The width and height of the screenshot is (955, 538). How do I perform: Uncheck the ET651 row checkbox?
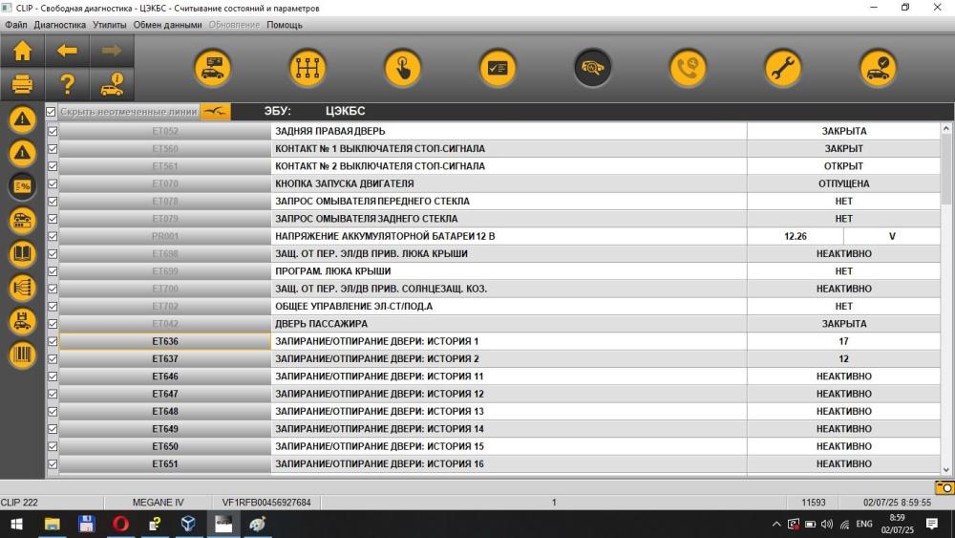[x=53, y=464]
